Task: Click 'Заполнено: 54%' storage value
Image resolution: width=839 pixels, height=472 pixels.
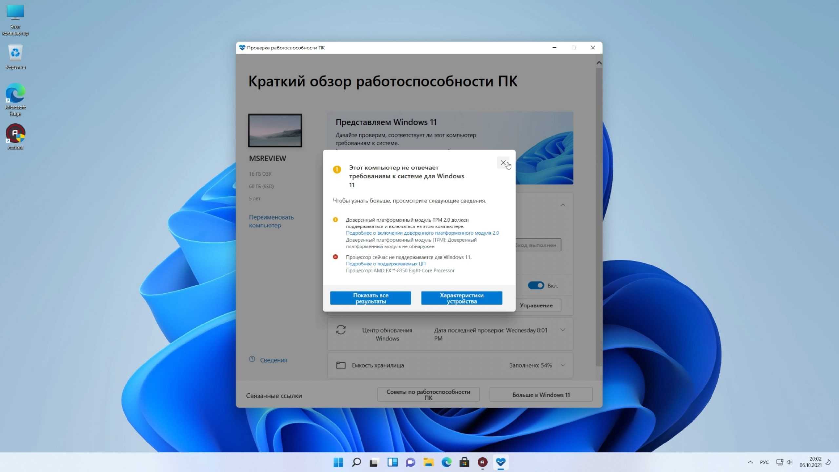Action: [x=530, y=365]
